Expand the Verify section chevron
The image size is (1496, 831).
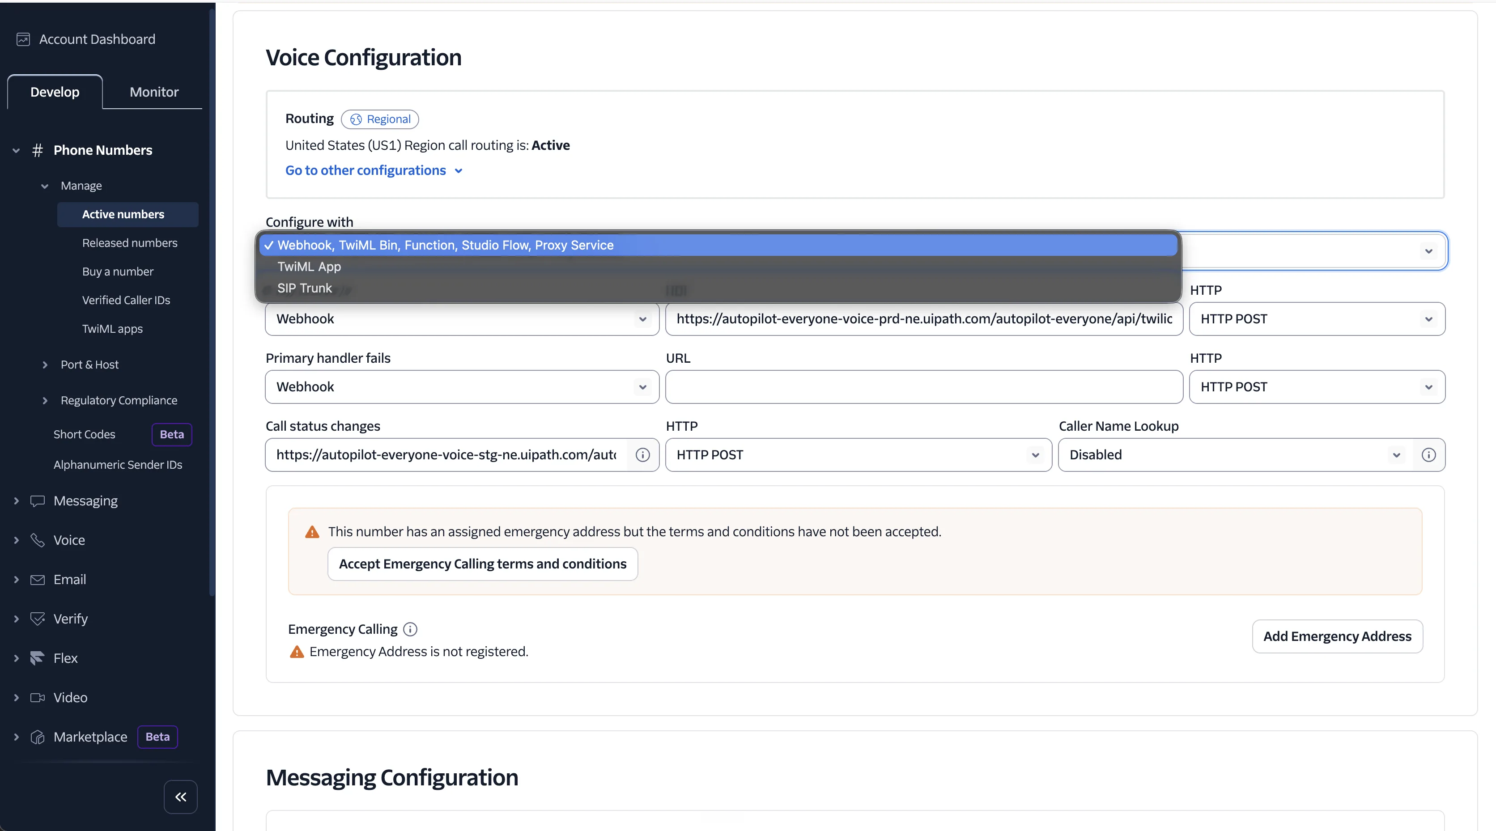pos(16,619)
